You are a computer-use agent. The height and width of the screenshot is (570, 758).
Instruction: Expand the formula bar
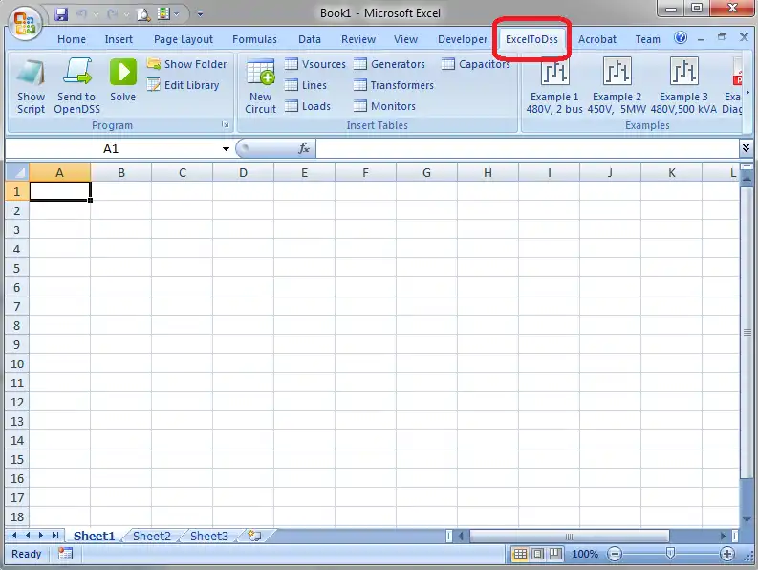tap(746, 148)
